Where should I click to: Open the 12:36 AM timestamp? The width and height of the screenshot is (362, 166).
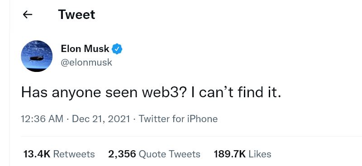42,119
